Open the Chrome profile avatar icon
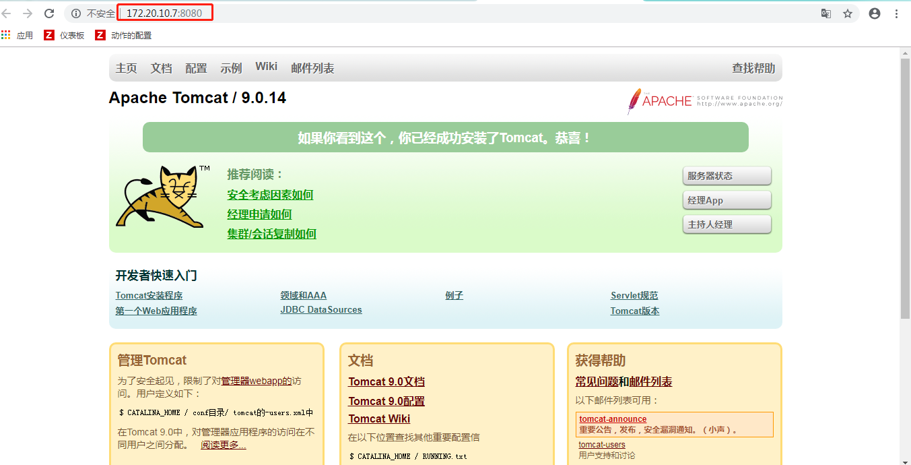 875,13
